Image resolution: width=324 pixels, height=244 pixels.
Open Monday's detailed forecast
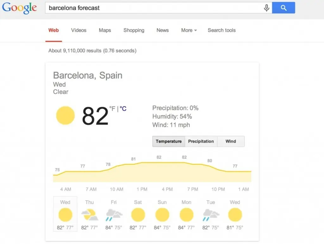click(186, 215)
